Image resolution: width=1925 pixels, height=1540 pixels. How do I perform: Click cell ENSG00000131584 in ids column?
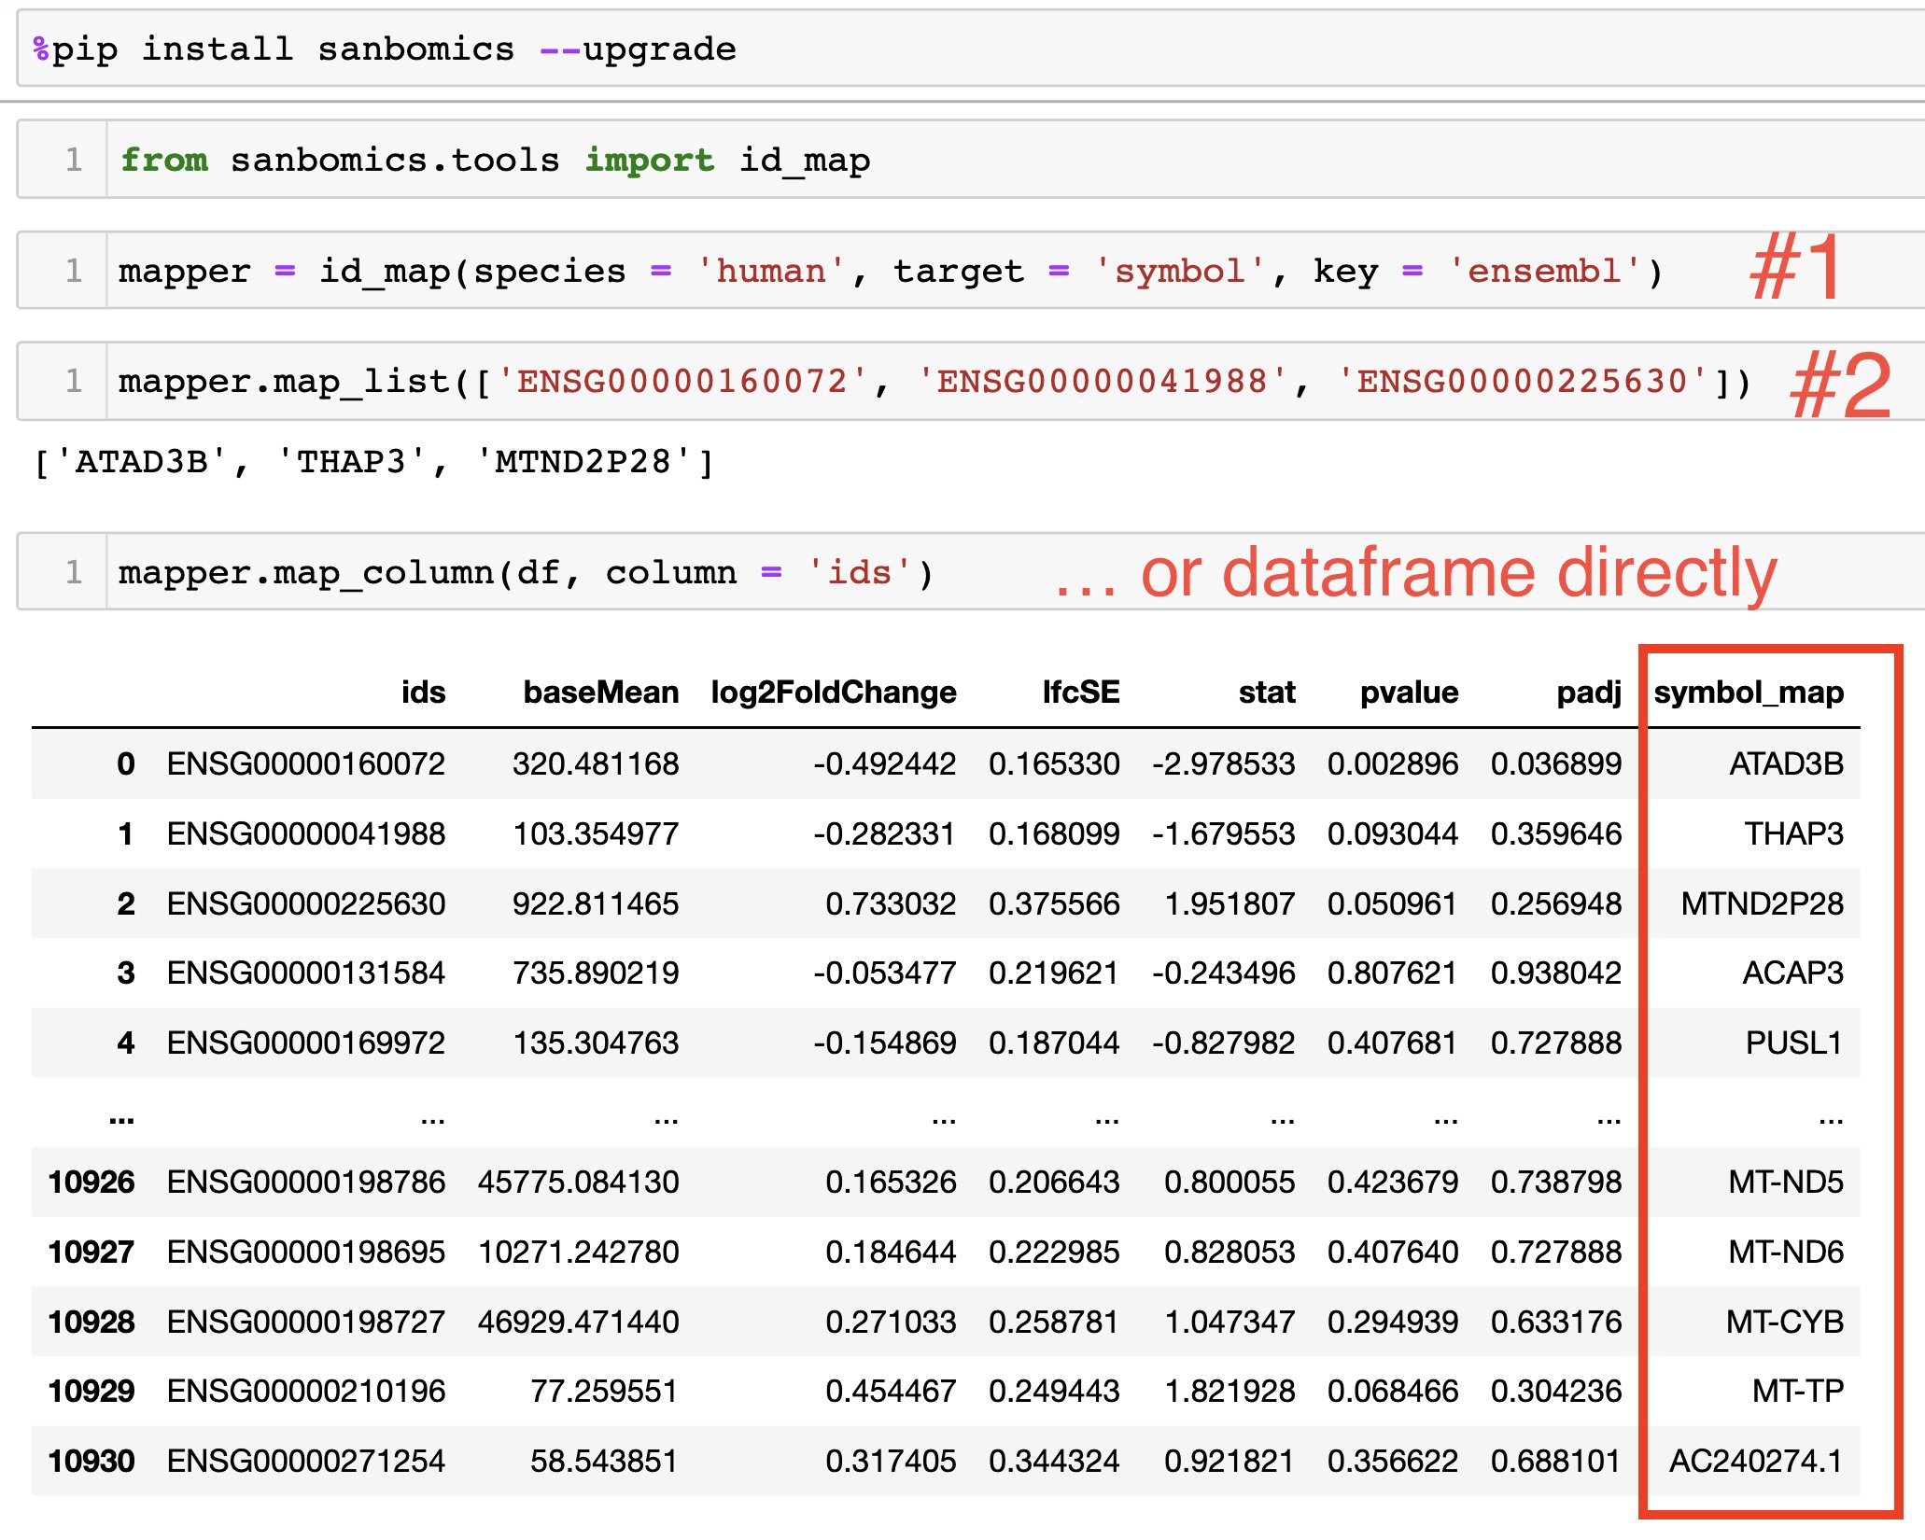[306, 973]
